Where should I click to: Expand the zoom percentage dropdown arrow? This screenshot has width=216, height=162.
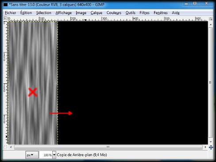[x=54, y=155]
